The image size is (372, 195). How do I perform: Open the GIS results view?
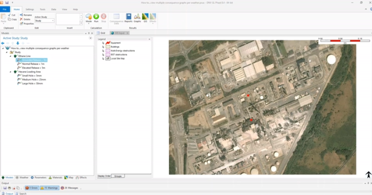pyautogui.click(x=145, y=18)
